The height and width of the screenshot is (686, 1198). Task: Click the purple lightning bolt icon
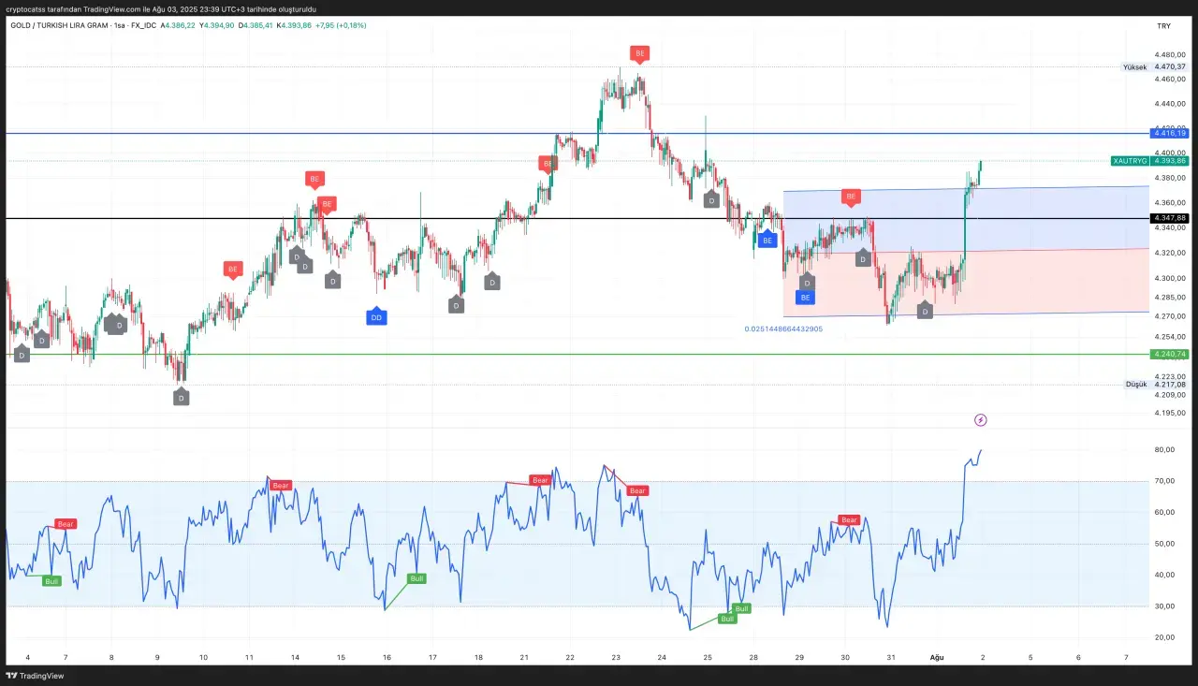pyautogui.click(x=980, y=420)
